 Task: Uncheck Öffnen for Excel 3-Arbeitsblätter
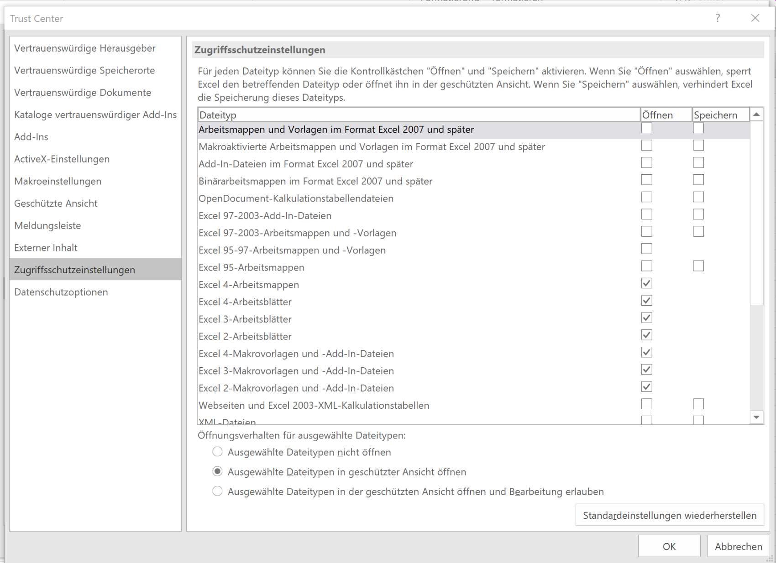[x=647, y=318]
